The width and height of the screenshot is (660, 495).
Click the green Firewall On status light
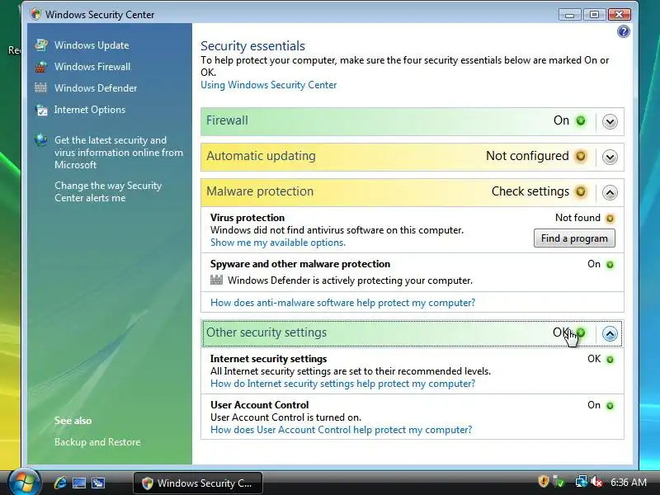click(581, 120)
